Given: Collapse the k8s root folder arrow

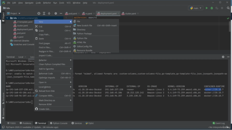Looking at the screenshot, I should click(7, 18).
